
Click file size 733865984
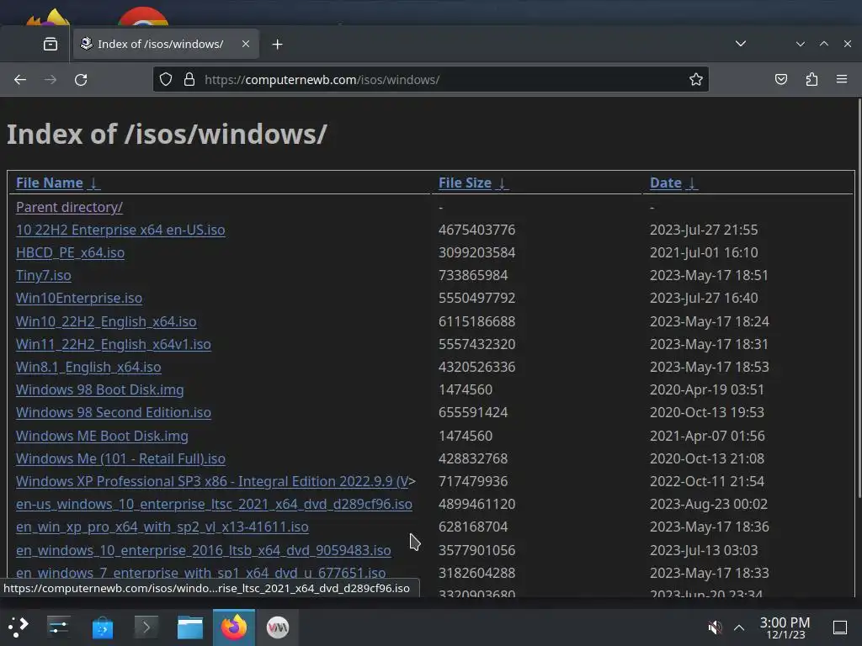473,275
